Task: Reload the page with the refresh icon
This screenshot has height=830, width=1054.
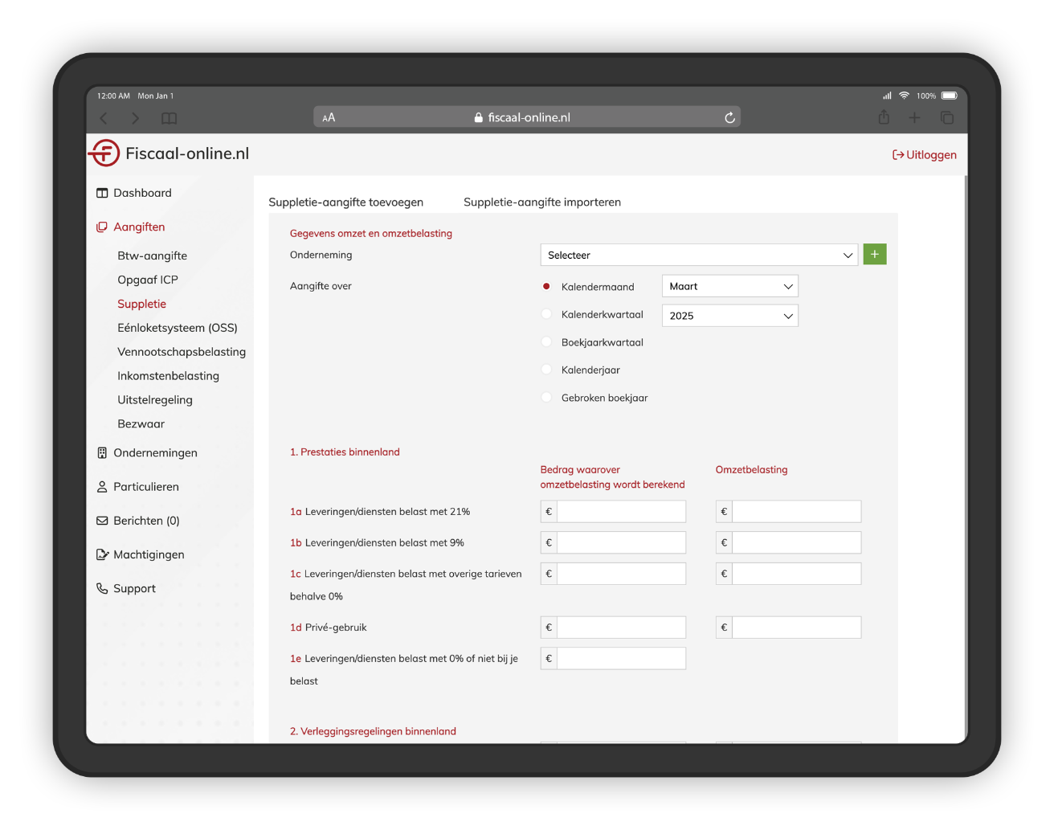Action: 729,117
